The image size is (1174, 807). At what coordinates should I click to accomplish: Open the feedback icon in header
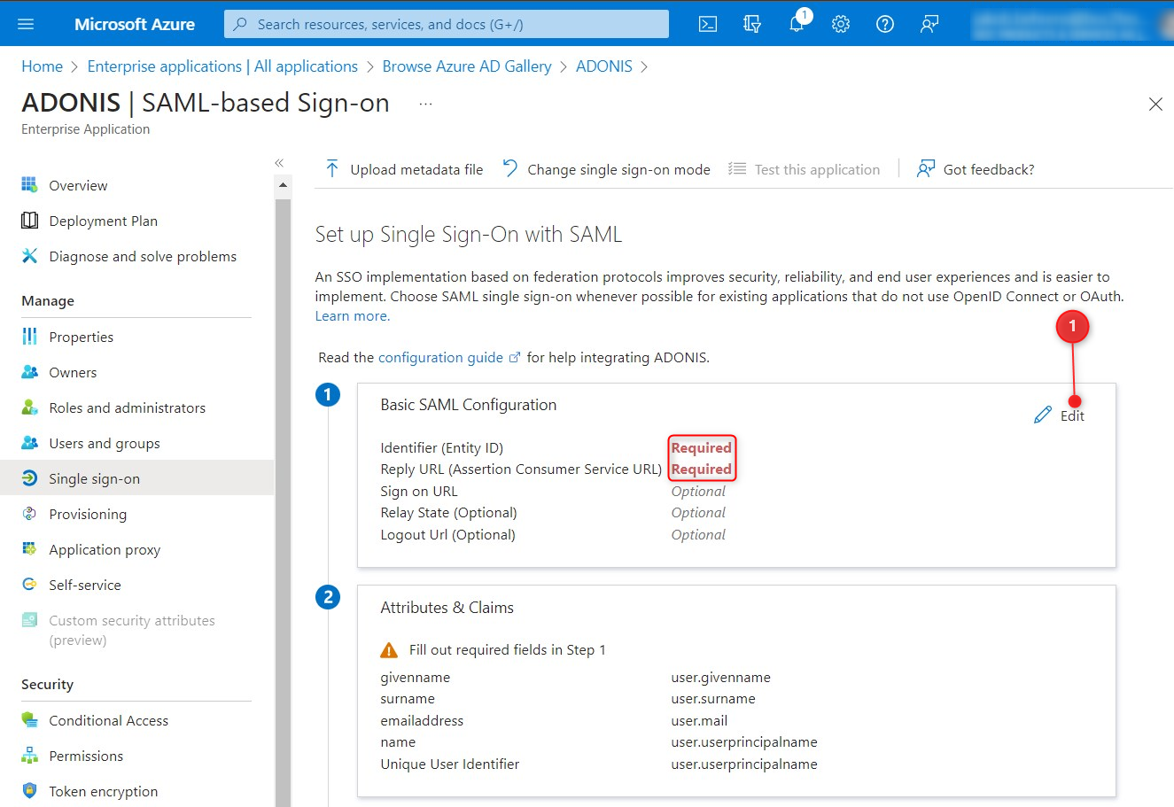(929, 24)
